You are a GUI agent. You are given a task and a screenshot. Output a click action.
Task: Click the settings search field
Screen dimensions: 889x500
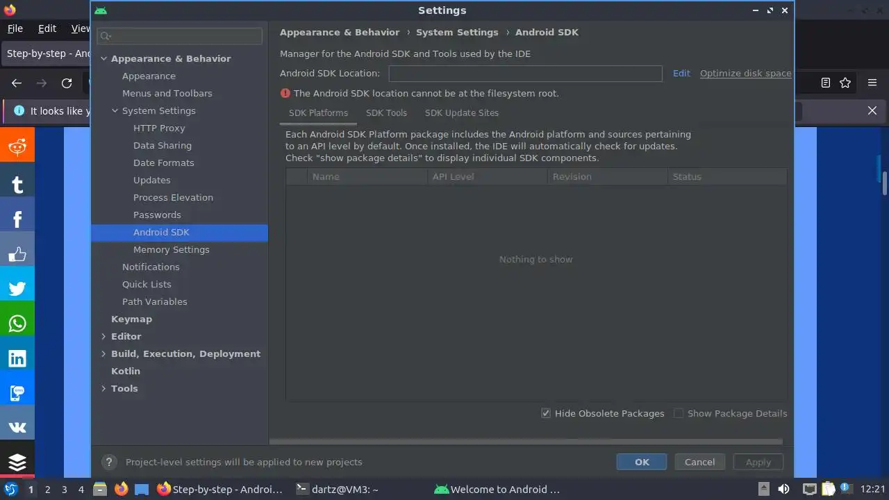(180, 35)
